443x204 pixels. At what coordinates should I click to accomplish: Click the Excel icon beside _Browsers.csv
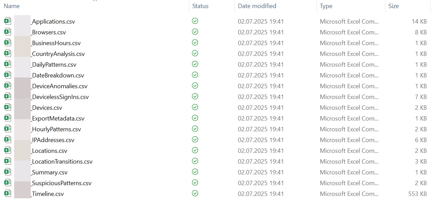click(7, 32)
